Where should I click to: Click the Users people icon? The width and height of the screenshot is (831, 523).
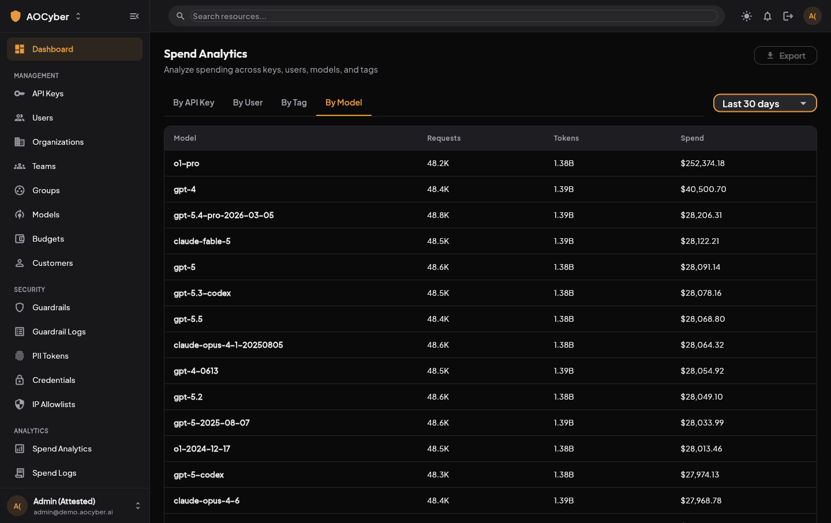pos(20,118)
